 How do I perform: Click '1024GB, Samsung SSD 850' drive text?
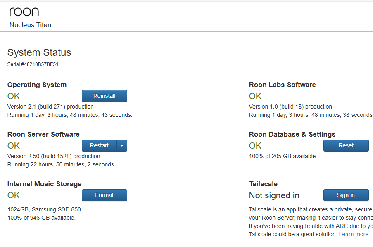(x=44, y=209)
